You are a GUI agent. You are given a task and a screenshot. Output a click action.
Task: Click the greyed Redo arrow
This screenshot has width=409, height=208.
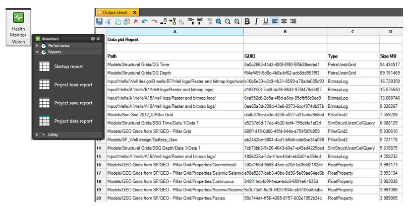[154, 21]
